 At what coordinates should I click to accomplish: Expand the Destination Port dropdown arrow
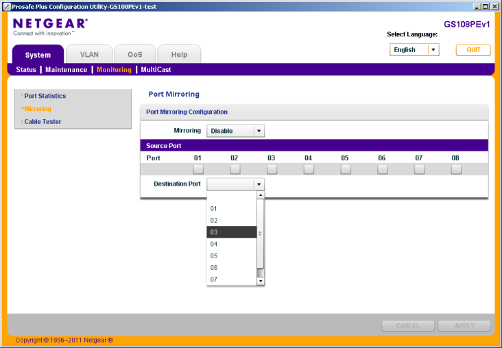click(259, 184)
